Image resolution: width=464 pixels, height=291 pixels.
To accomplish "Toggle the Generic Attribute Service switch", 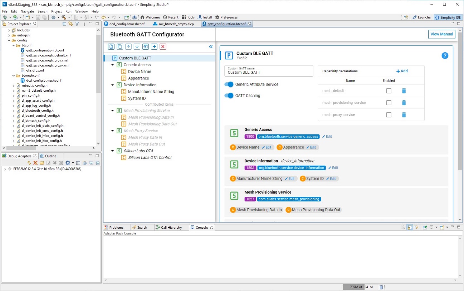I will 229,84.
